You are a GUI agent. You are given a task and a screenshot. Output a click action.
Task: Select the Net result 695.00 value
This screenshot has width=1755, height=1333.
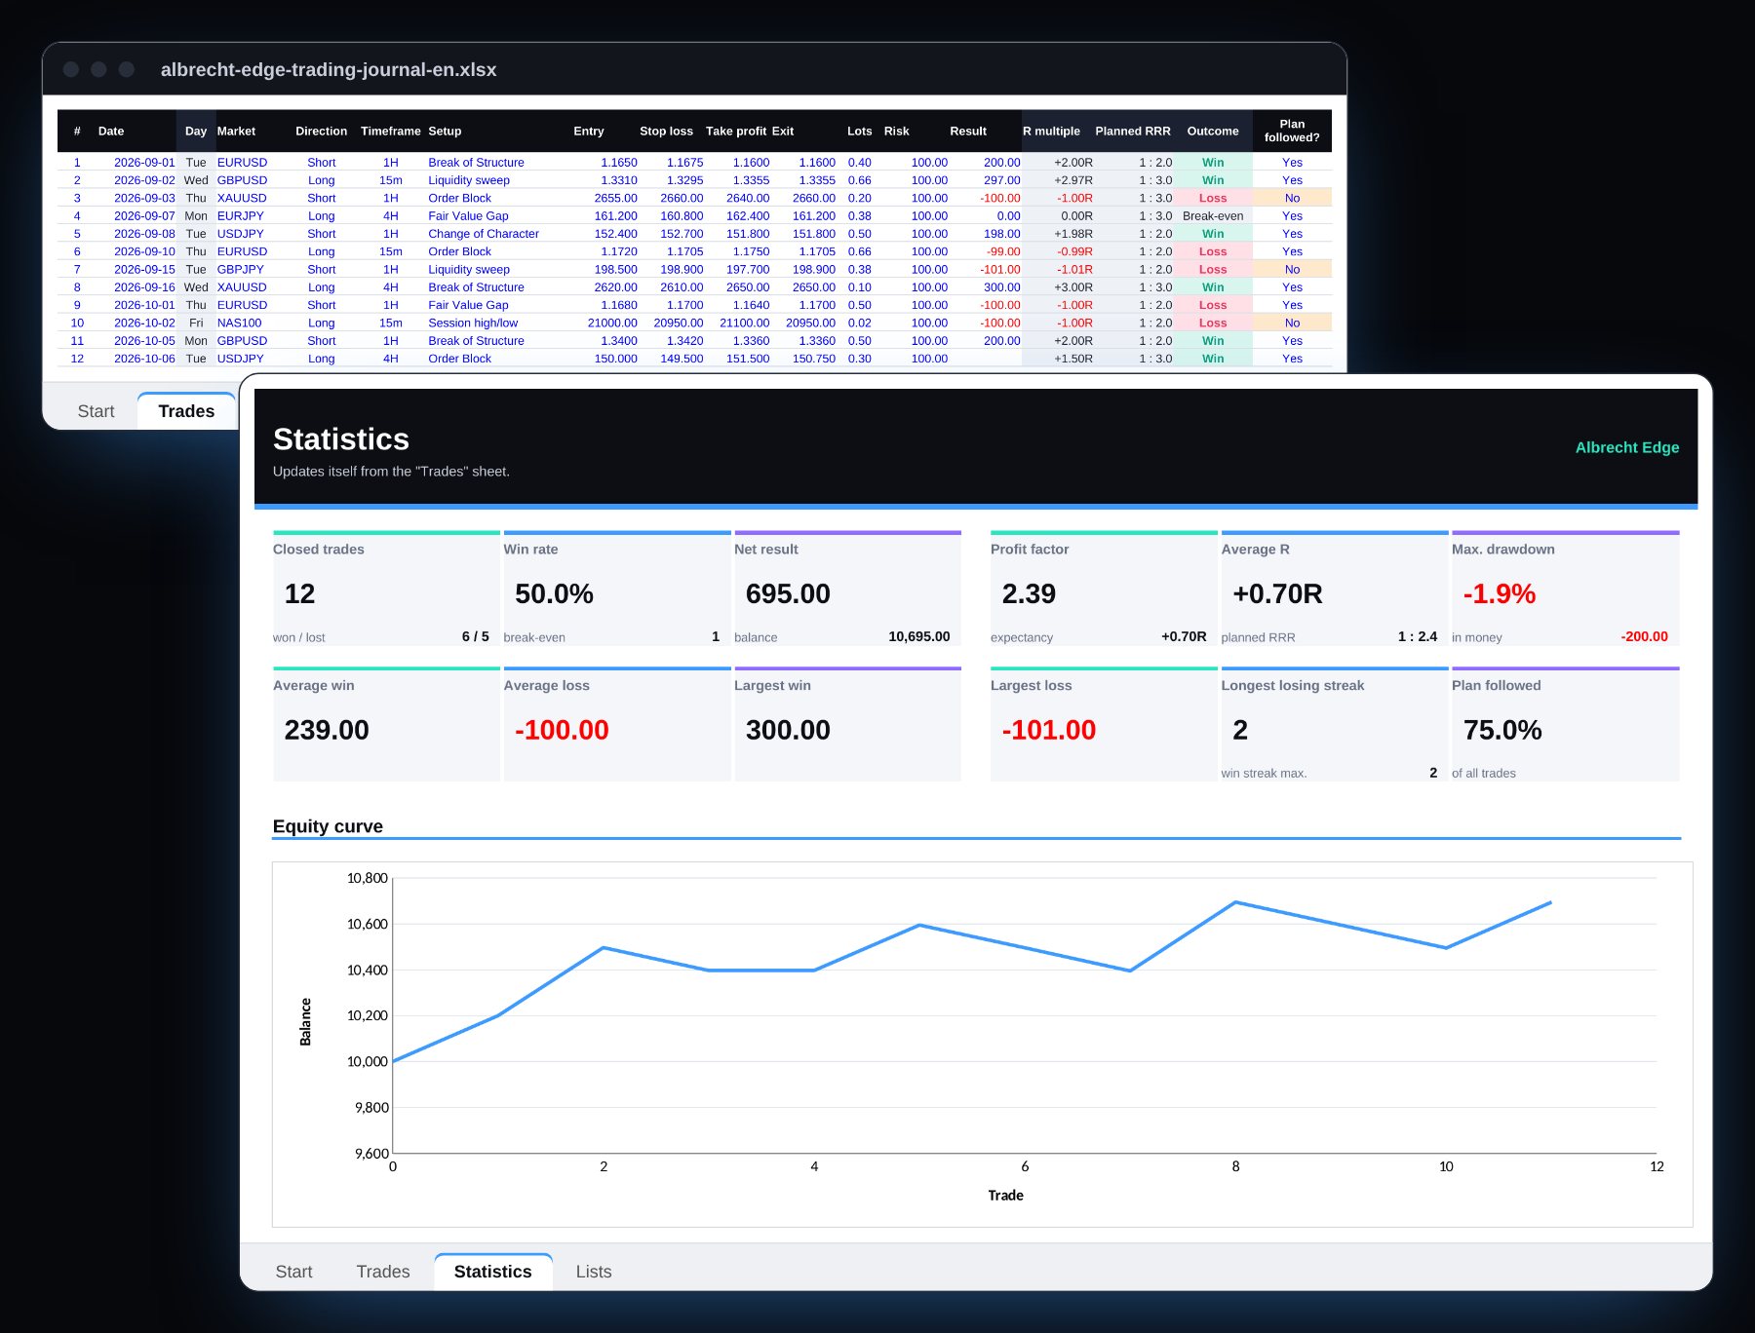point(788,593)
